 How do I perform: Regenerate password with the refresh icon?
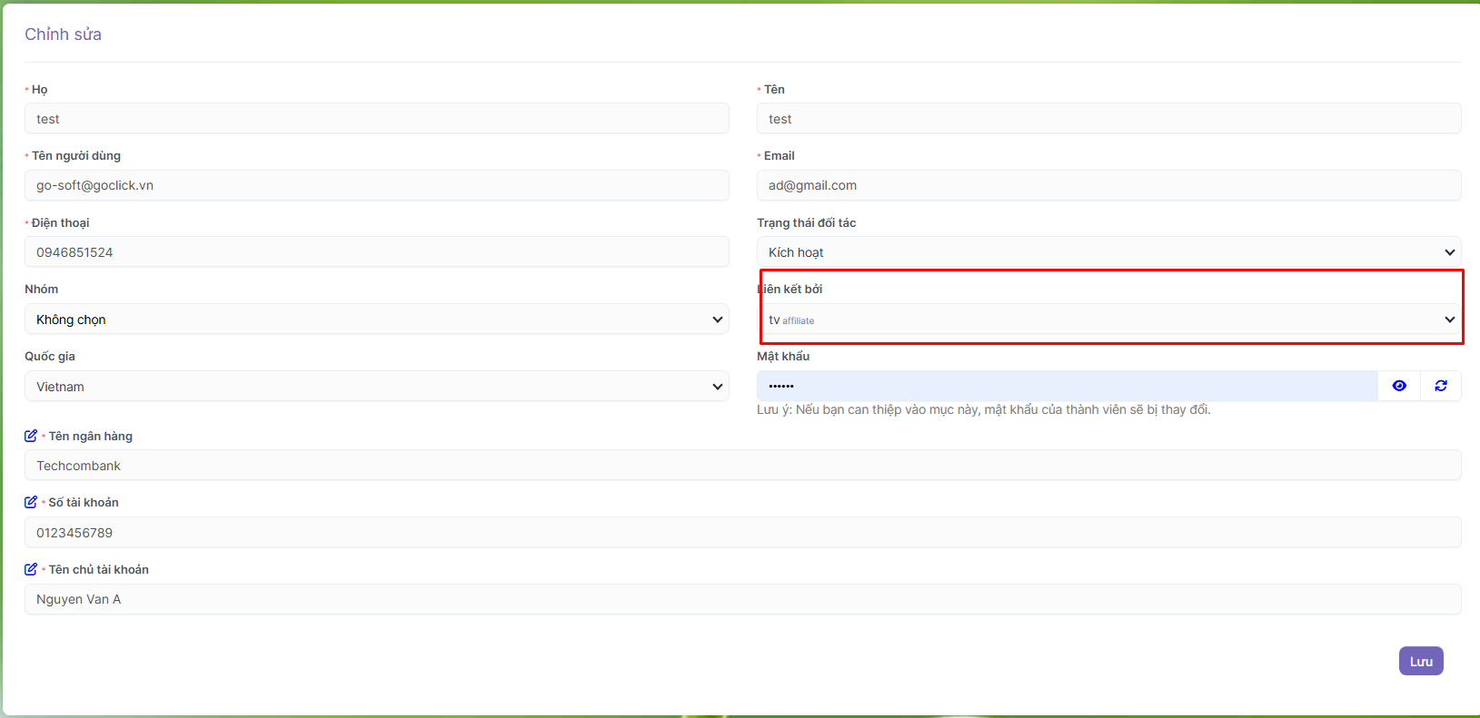(x=1441, y=386)
